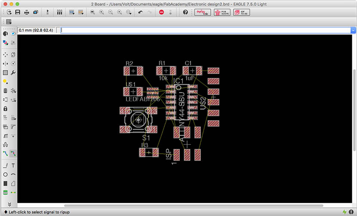Print the board layout

(x=27, y=12)
